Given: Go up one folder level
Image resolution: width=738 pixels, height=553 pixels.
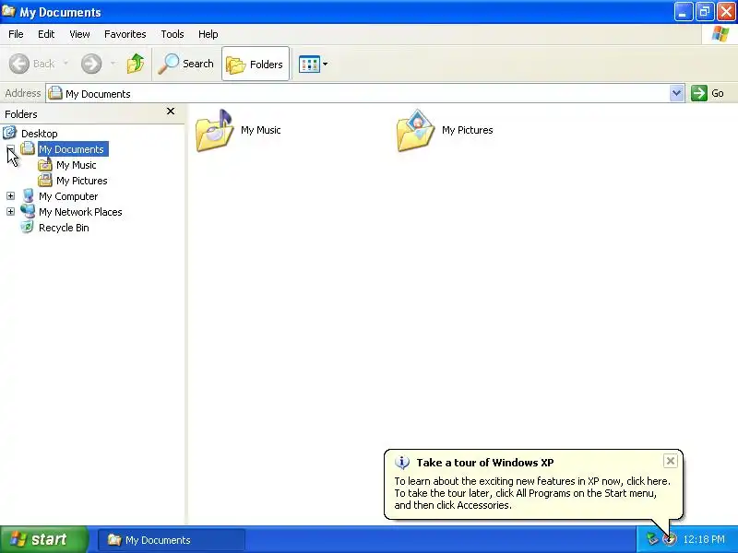Looking at the screenshot, I should pyautogui.click(x=136, y=64).
